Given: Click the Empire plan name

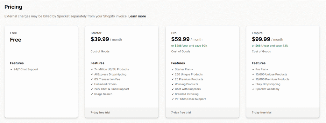Looking at the screenshot, I should tap(257, 33).
